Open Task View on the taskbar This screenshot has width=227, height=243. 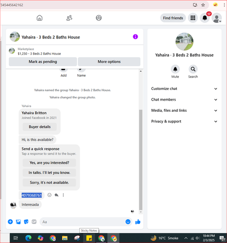pos(16,238)
